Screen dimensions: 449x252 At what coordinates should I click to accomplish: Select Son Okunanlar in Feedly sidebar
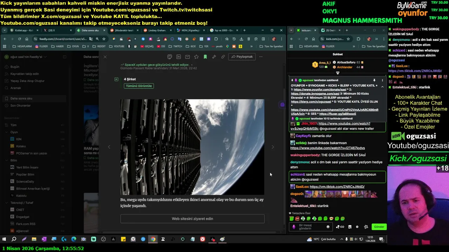coord(20,105)
